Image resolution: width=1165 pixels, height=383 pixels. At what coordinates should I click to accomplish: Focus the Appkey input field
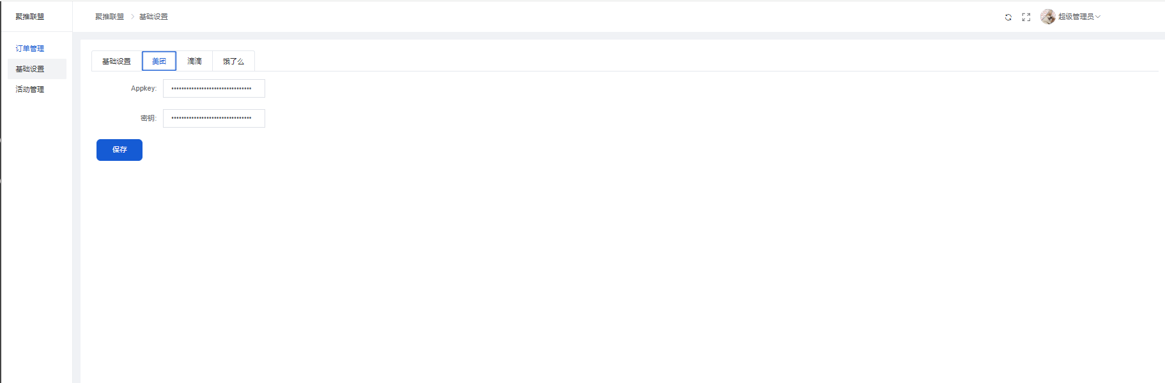coord(213,89)
